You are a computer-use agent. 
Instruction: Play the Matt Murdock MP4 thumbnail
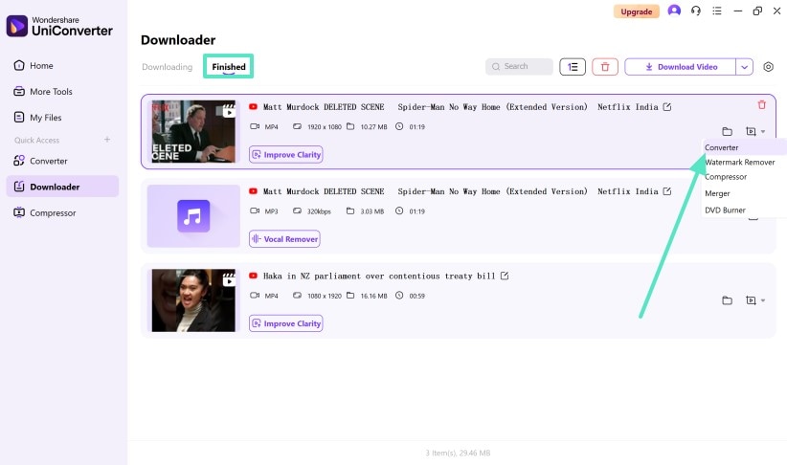pyautogui.click(x=193, y=131)
